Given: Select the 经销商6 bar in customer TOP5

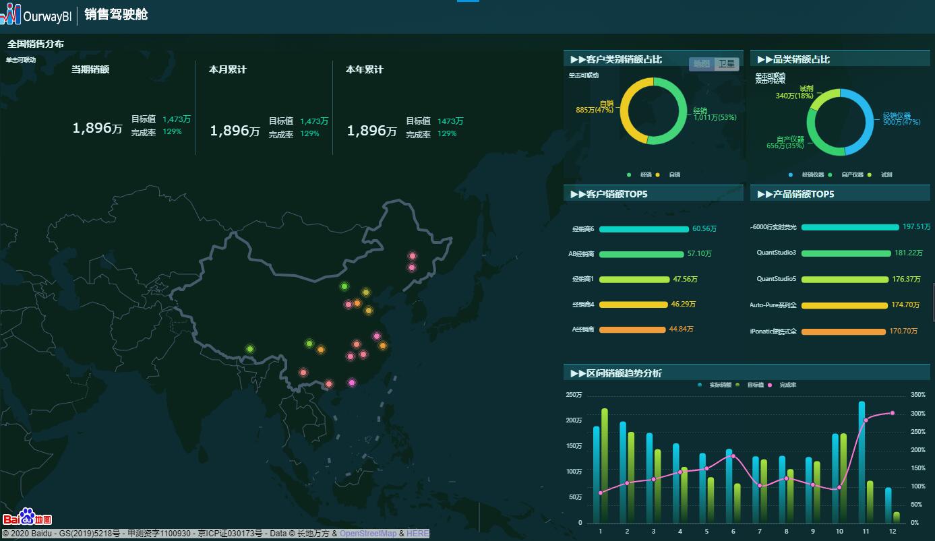Looking at the screenshot, I should pos(644,229).
